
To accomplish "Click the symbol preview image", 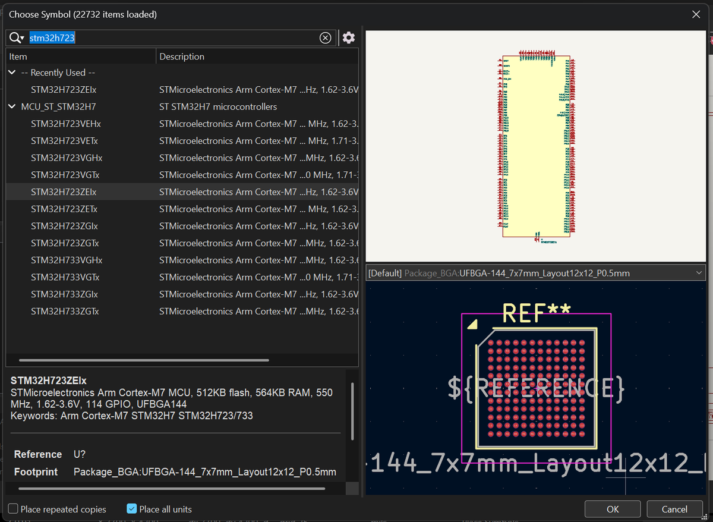I will click(x=537, y=146).
